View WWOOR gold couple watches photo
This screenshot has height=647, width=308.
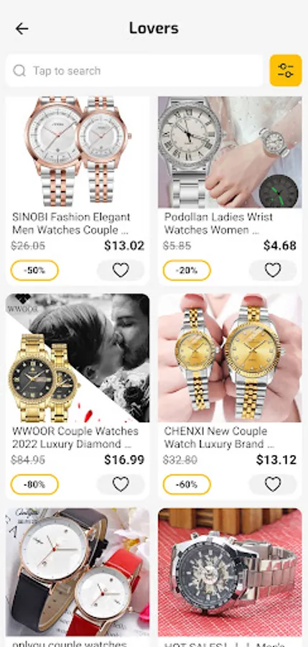click(x=78, y=358)
